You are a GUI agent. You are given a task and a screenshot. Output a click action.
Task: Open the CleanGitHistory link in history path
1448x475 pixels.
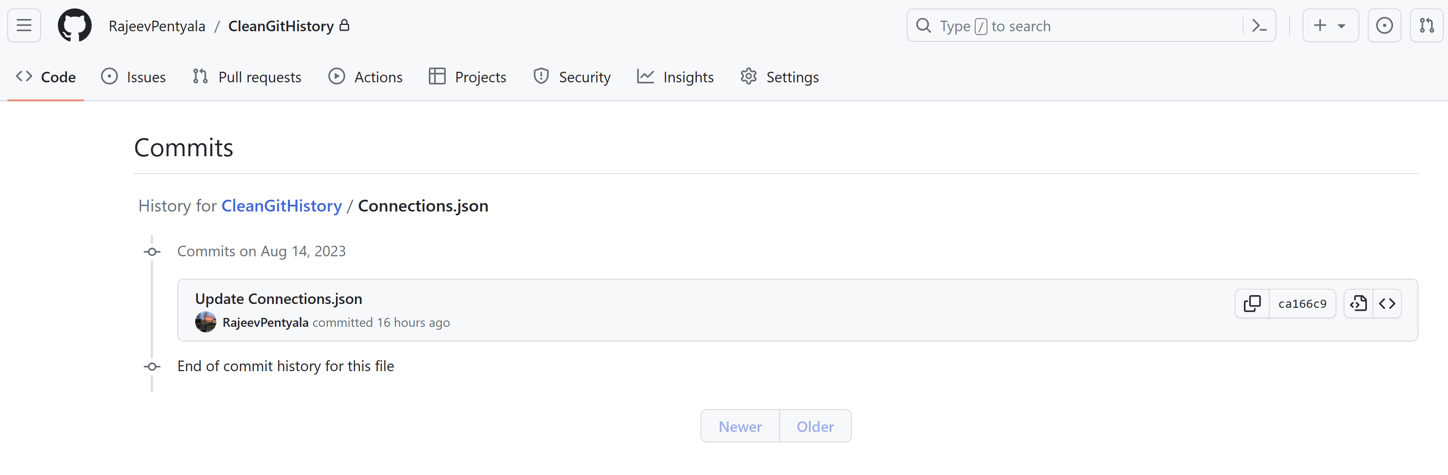[281, 206]
